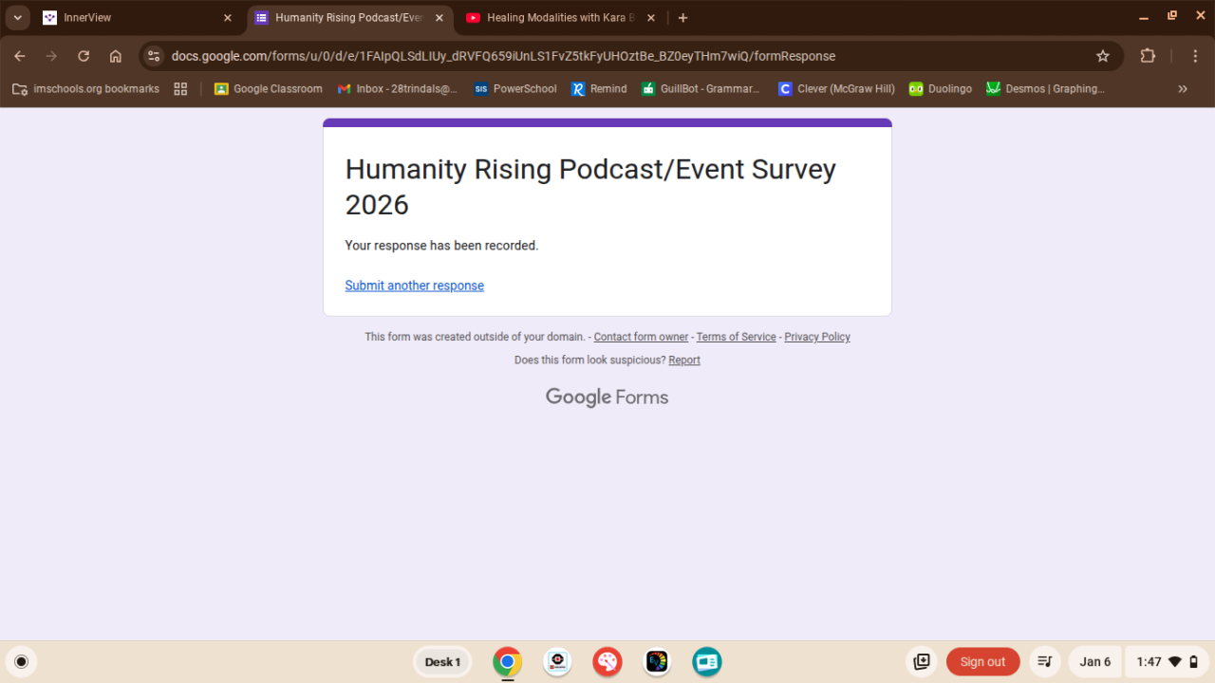
Task: Open the ChromeOS launcher
Action: click(22, 662)
